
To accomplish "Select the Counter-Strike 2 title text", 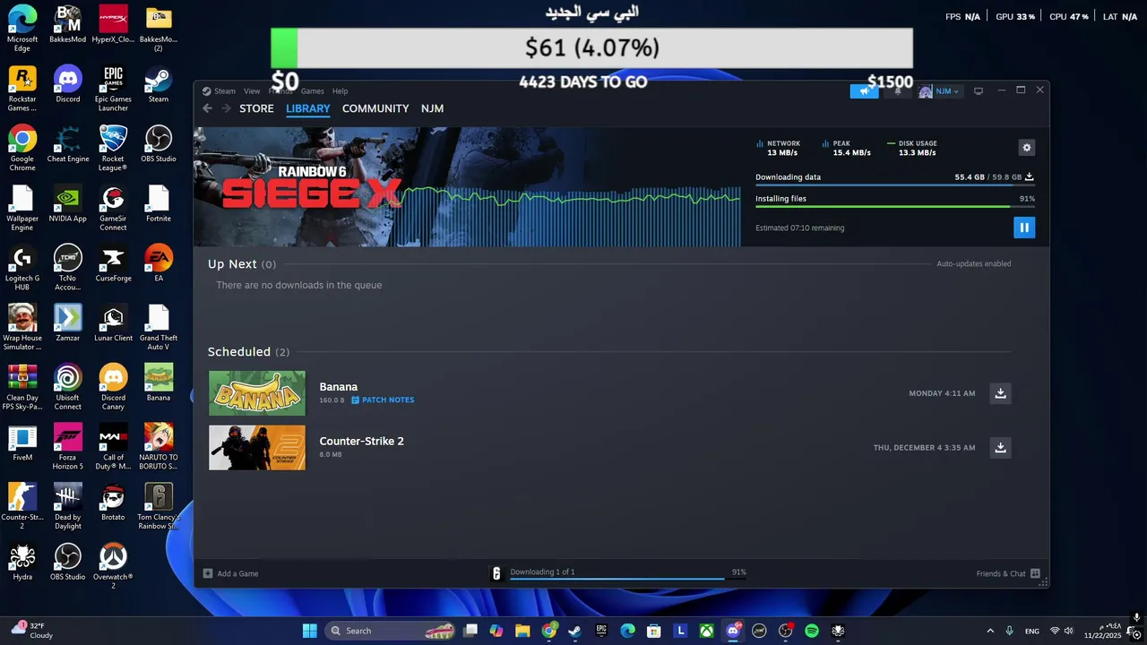I will pyautogui.click(x=361, y=441).
